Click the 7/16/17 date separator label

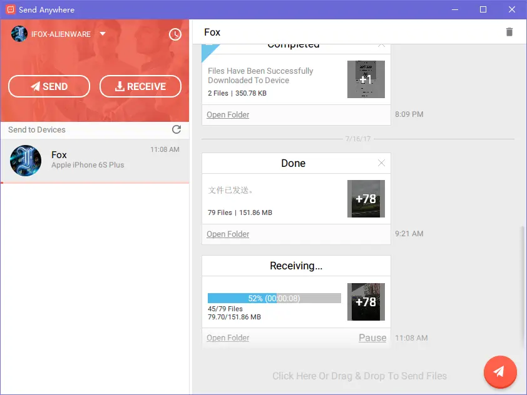pos(358,139)
